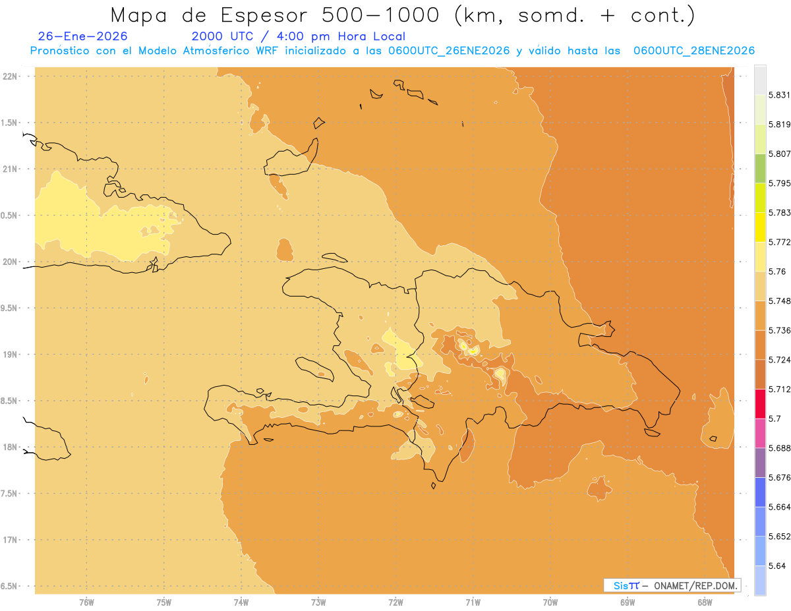Click the legend value 5.712
Viewport: 791px width, 611px height.
(779, 389)
